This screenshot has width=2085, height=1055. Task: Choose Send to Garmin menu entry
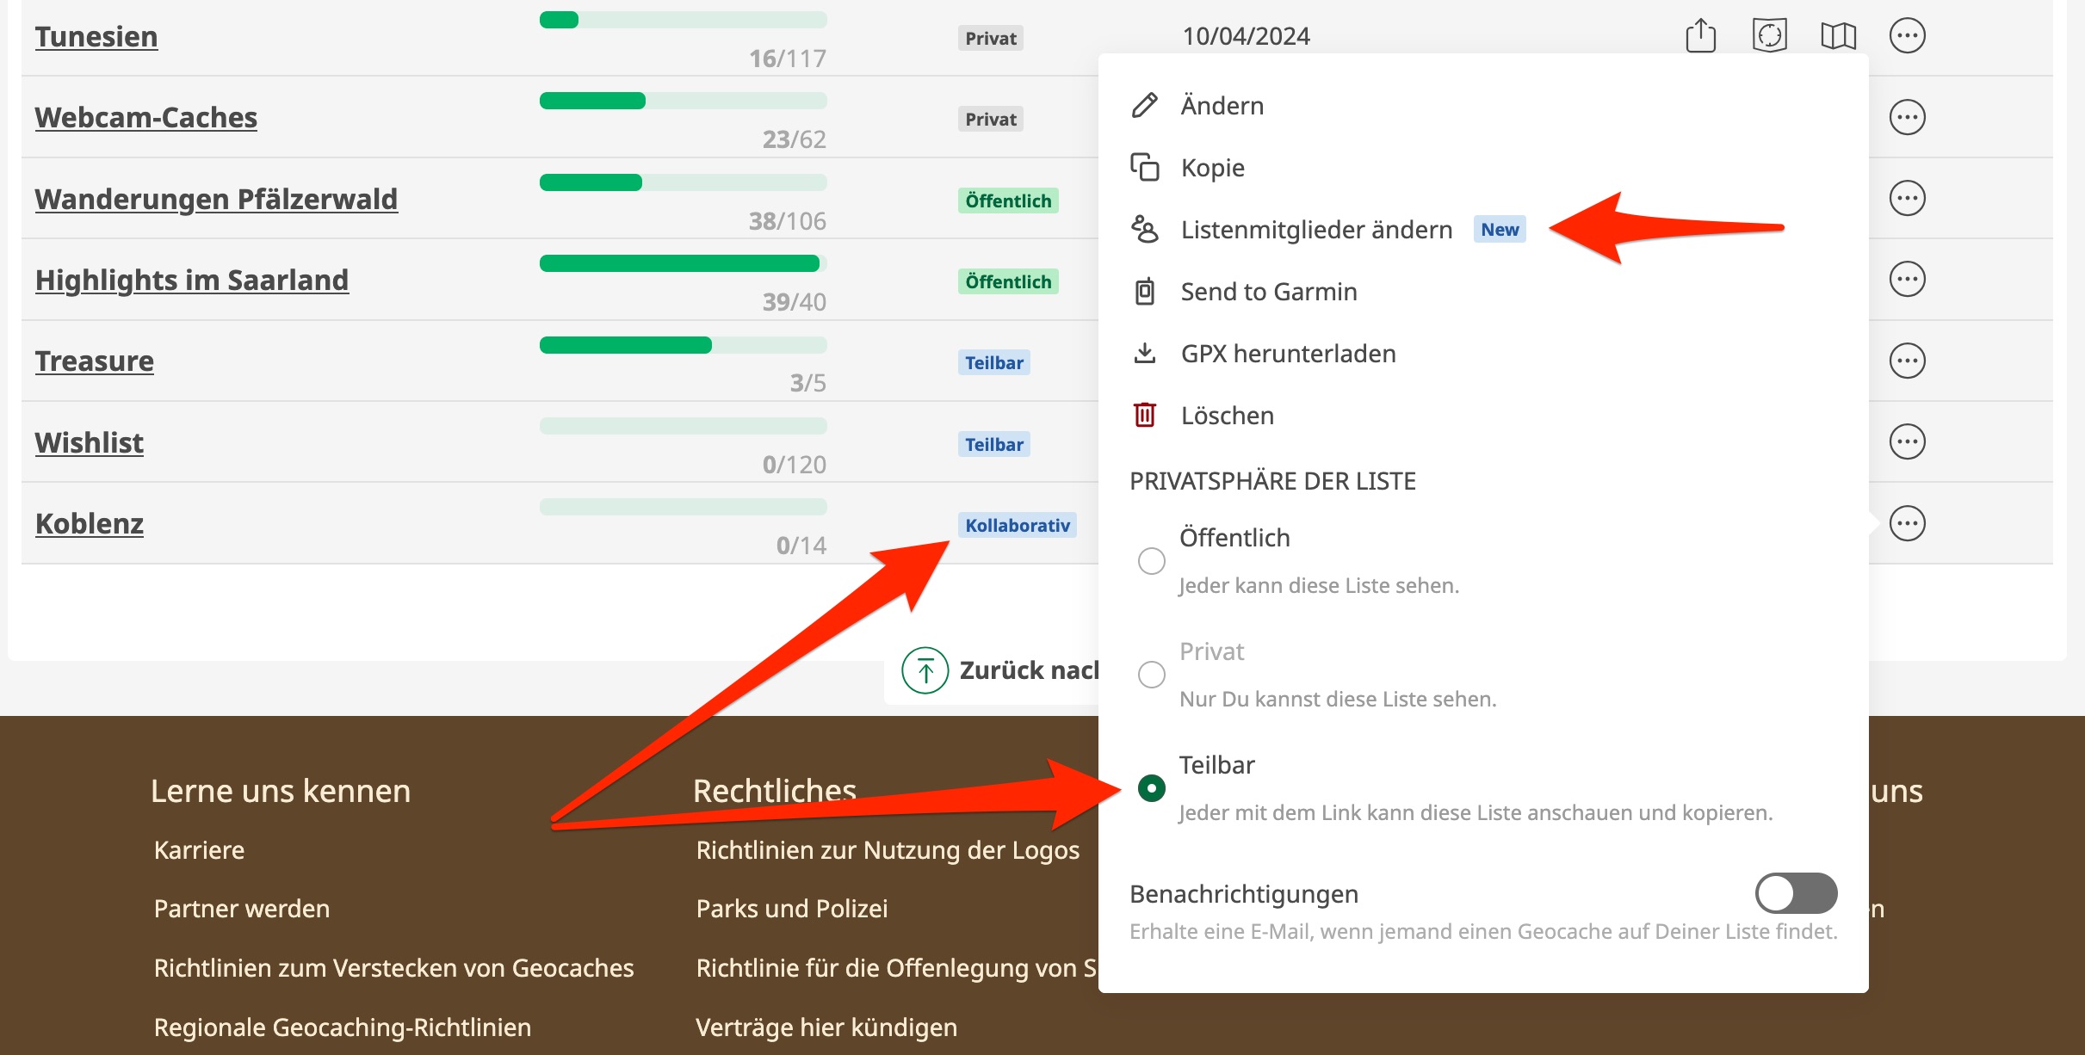pos(1268,292)
